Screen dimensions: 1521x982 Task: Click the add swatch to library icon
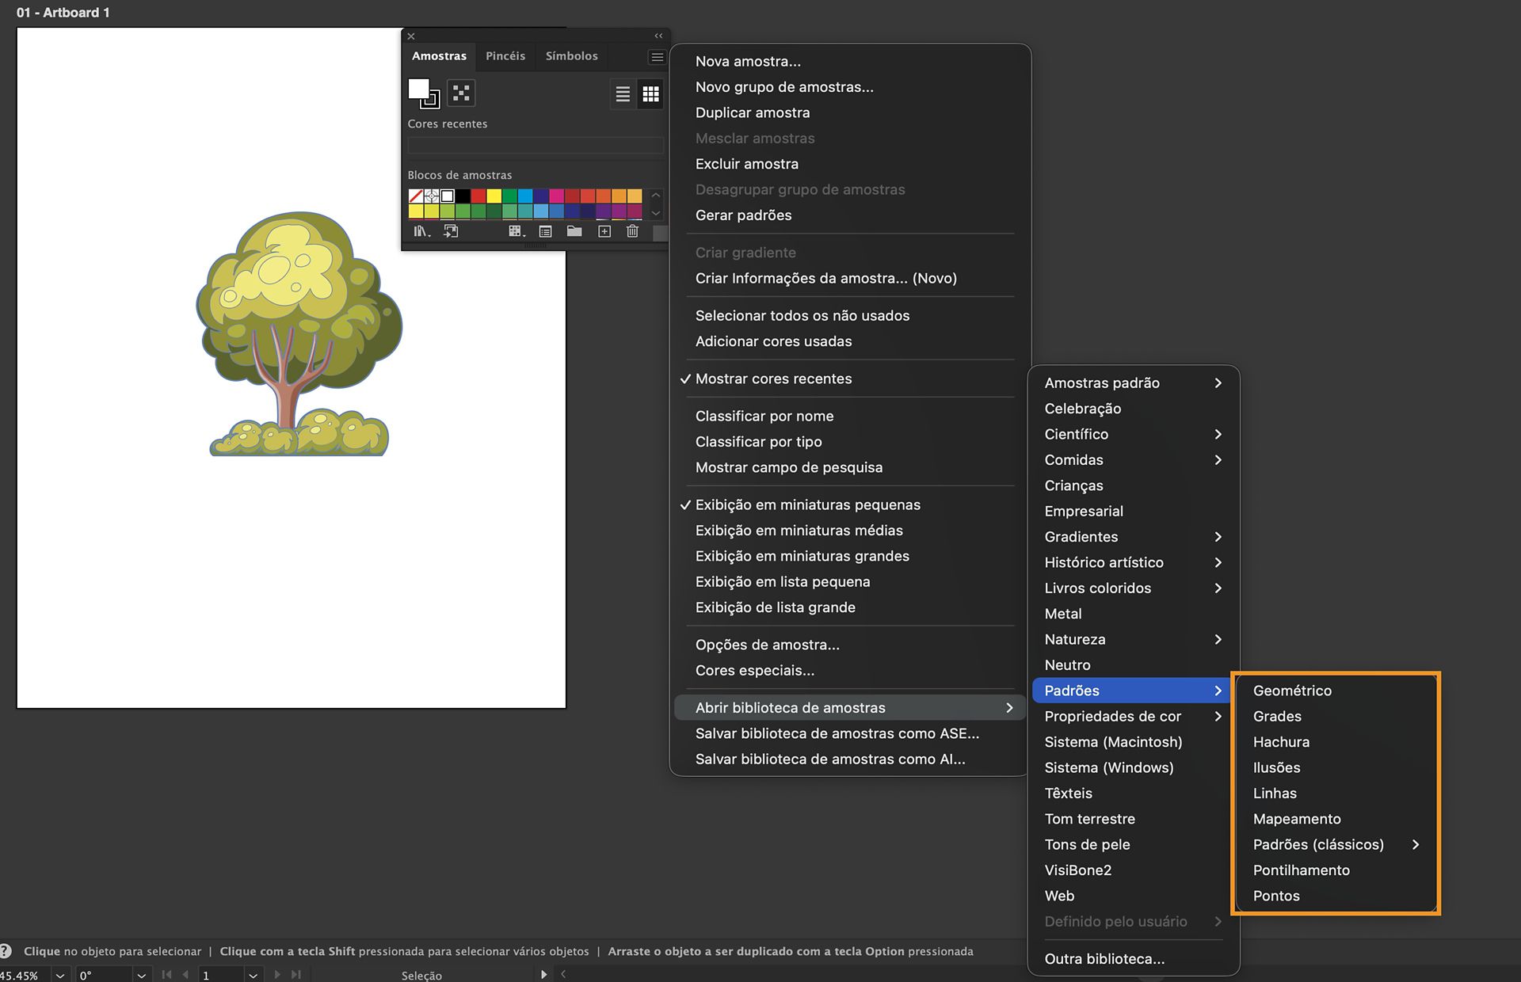pyautogui.click(x=451, y=231)
